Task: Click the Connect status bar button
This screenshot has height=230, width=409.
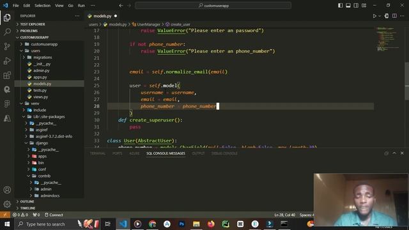Action: tap(54, 215)
